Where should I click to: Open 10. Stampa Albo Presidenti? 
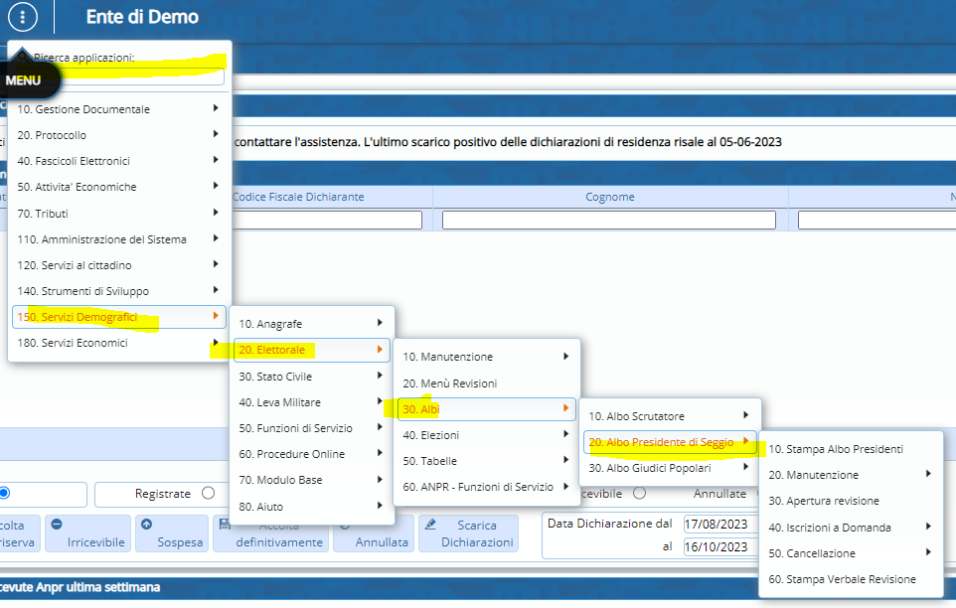point(836,449)
